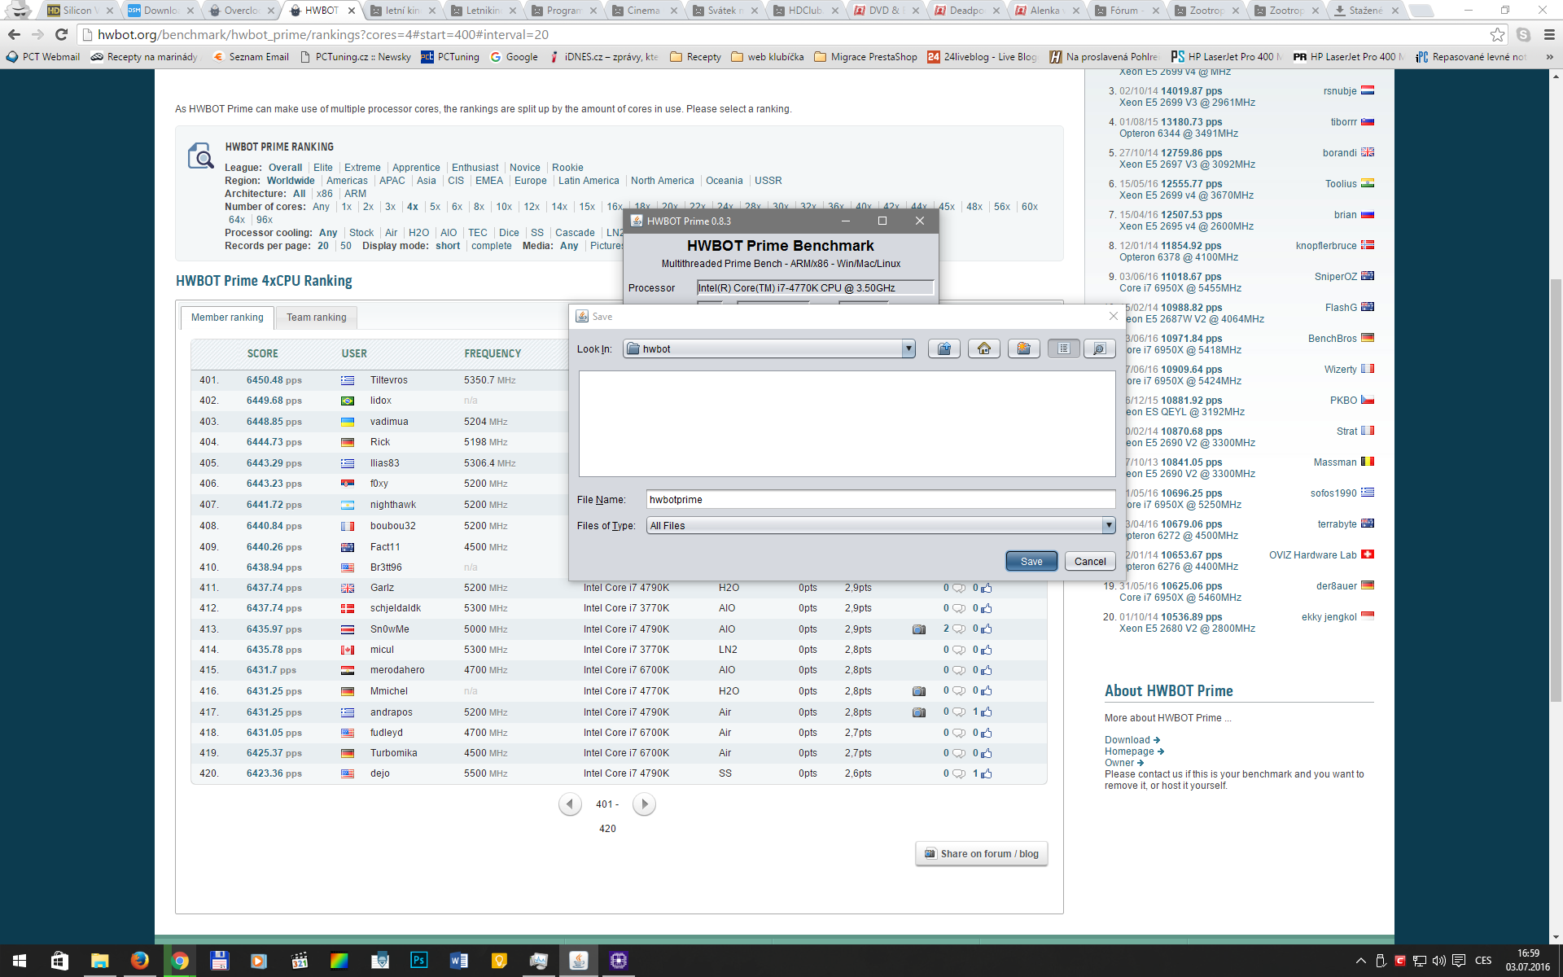
Task: Switch Save dialog to list view
Action: (x=1063, y=348)
